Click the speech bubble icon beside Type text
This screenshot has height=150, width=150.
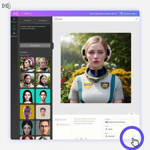(x=57, y=120)
